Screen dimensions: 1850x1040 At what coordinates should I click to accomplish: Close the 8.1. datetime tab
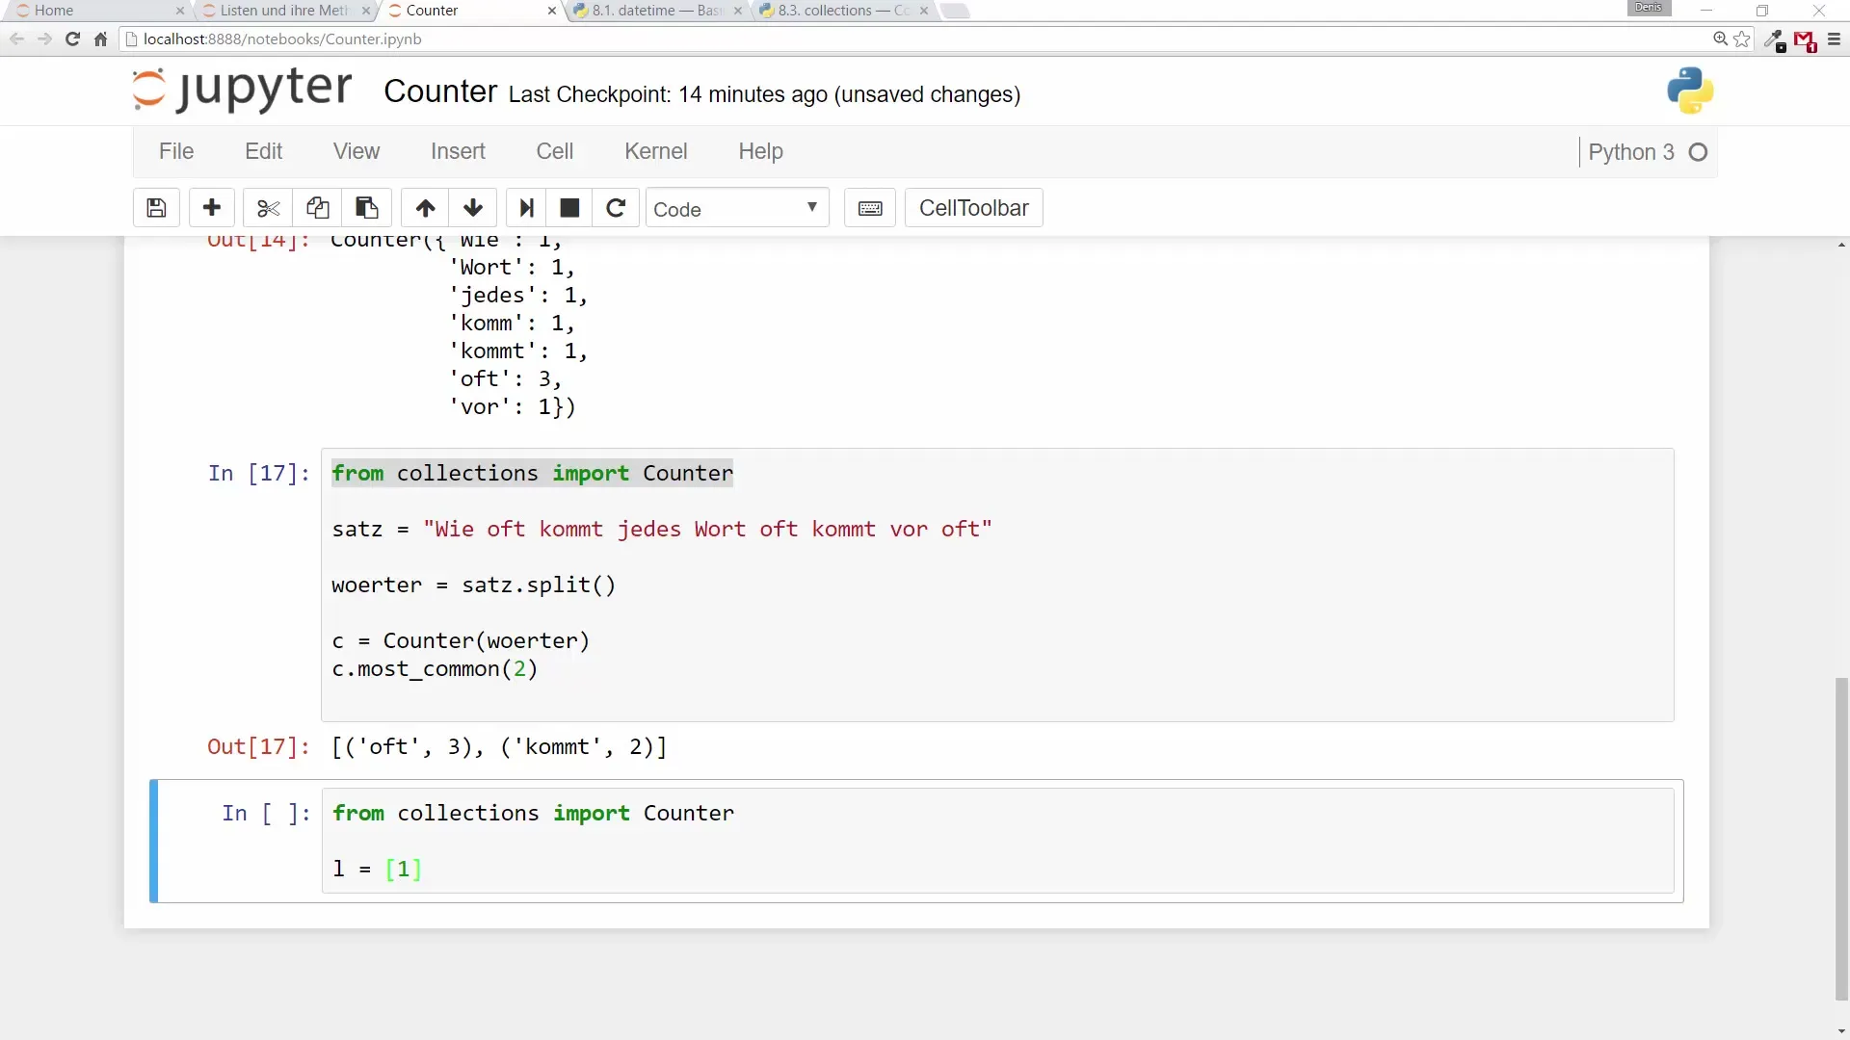coord(738,11)
